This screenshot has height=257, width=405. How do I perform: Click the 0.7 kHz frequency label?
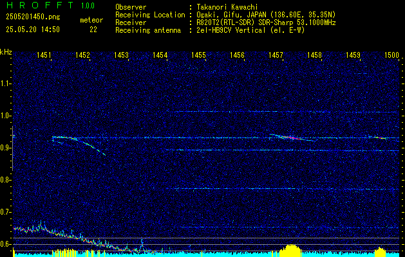[5, 212]
